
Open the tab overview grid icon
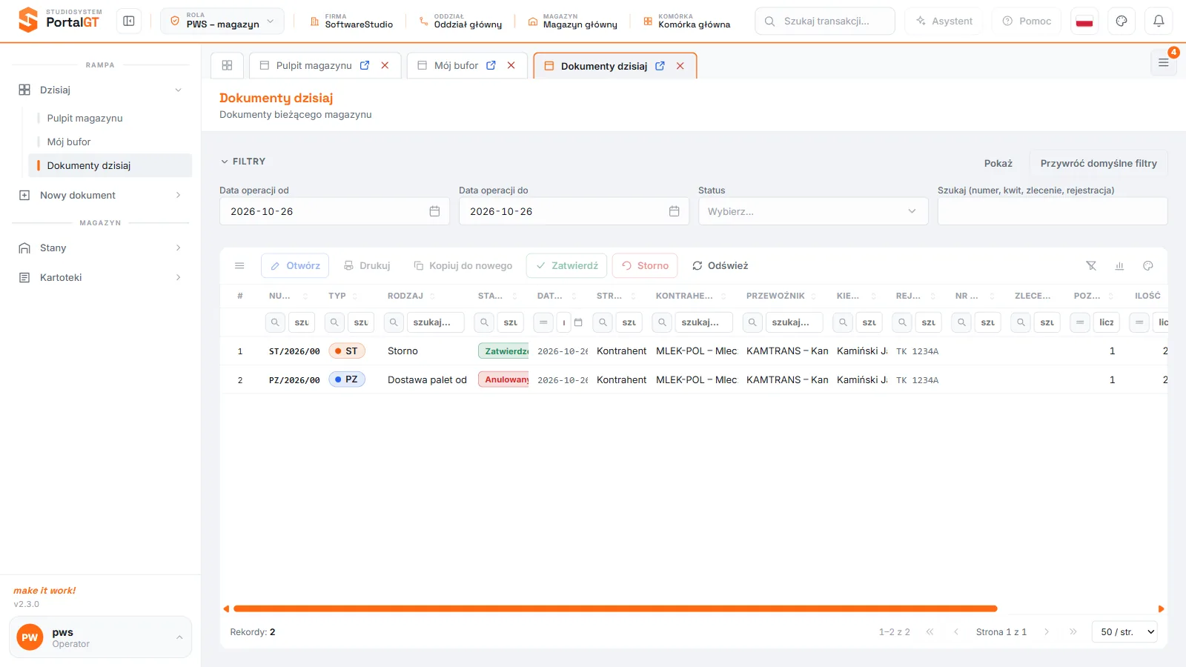tap(228, 65)
